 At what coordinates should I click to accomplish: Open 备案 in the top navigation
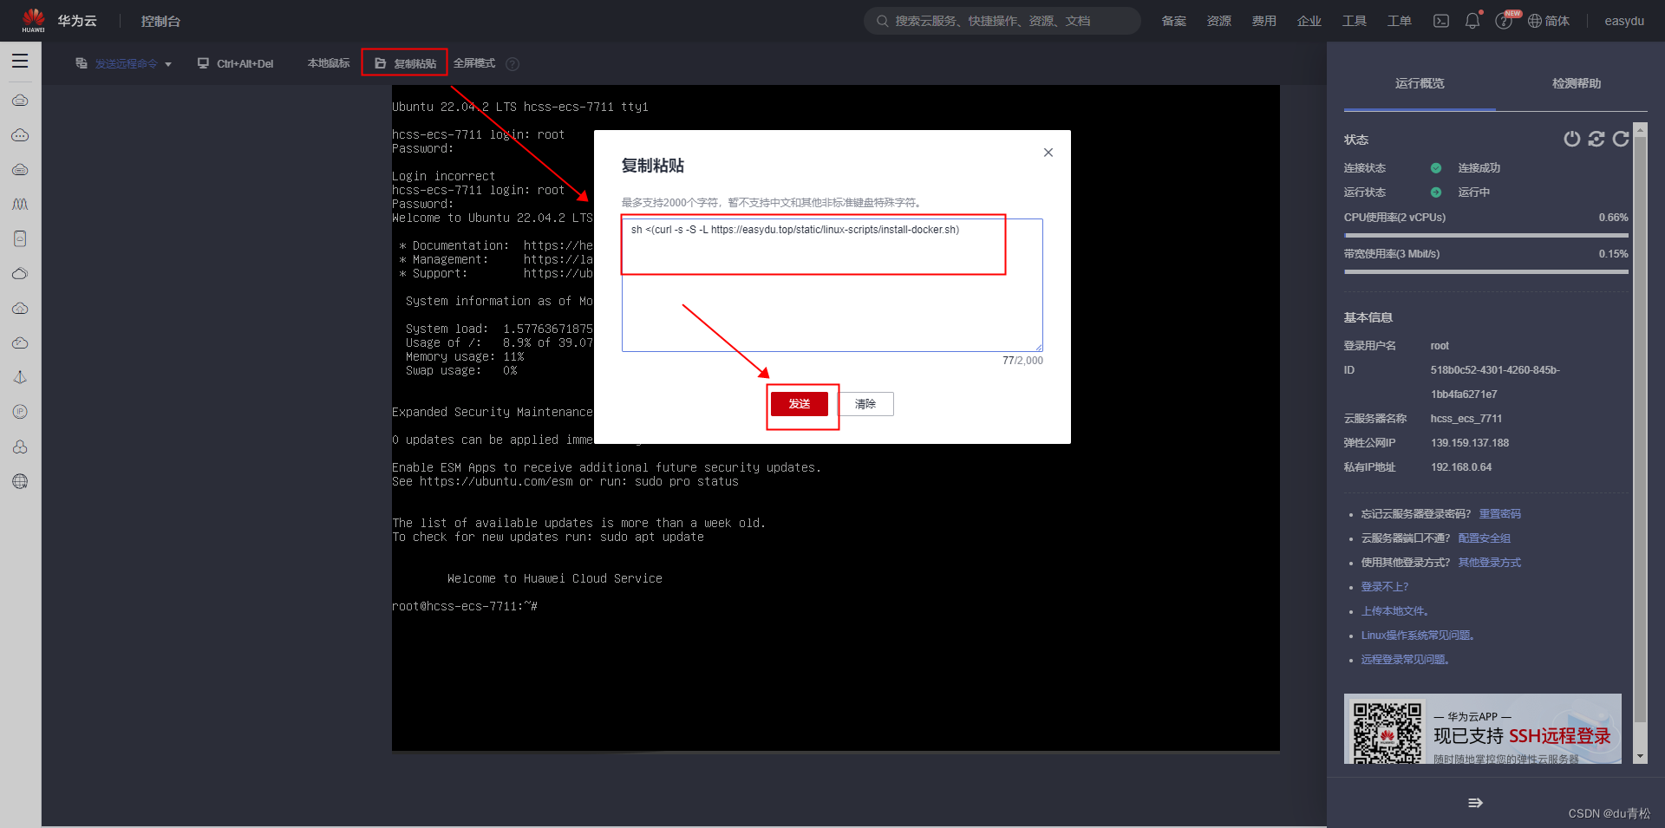tap(1174, 21)
